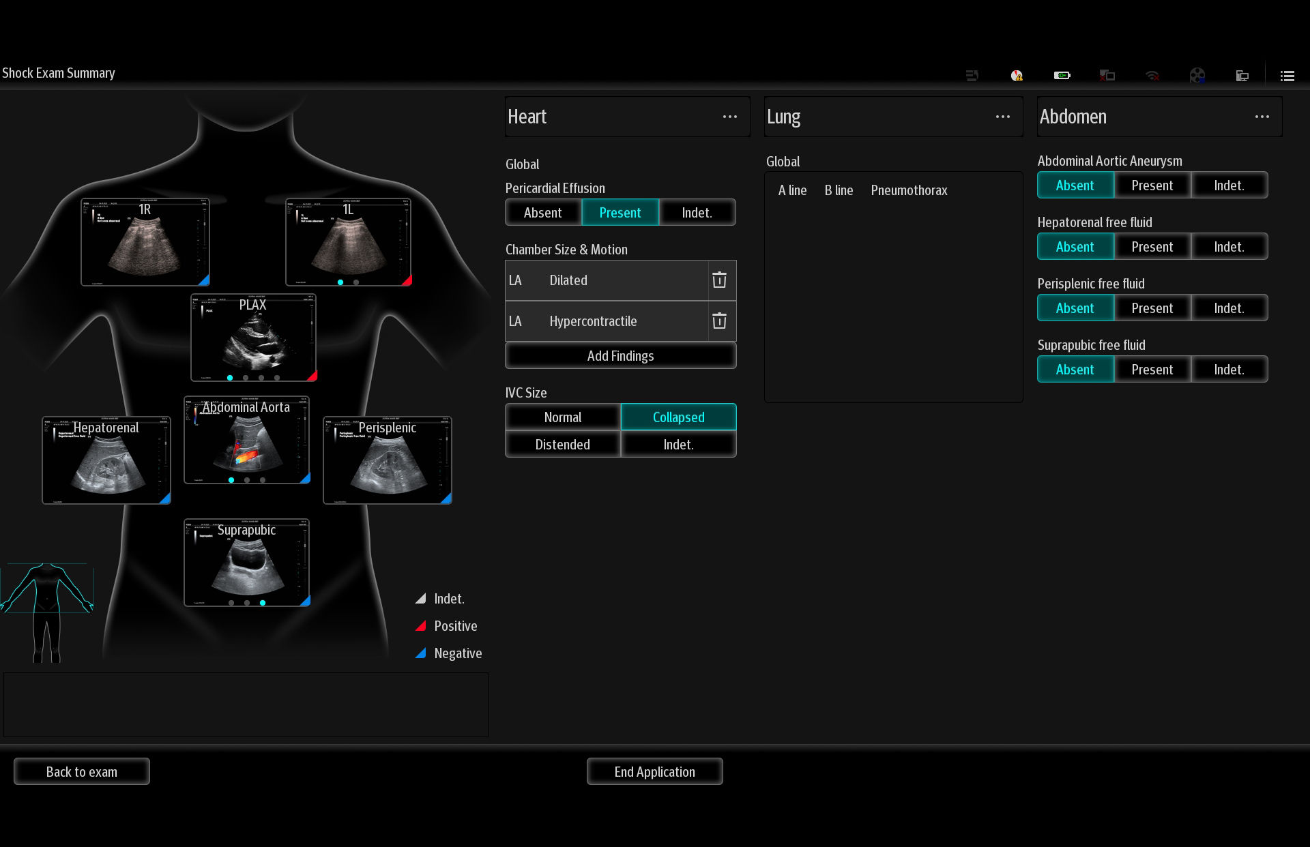
Task: Click the End Application button
Action: pyautogui.click(x=654, y=772)
